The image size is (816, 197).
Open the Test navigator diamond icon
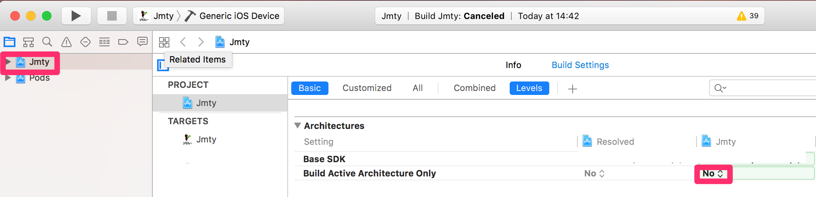(x=85, y=42)
